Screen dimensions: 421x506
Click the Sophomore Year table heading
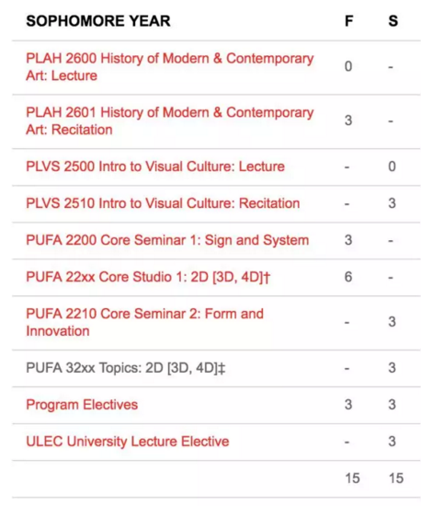98,21
